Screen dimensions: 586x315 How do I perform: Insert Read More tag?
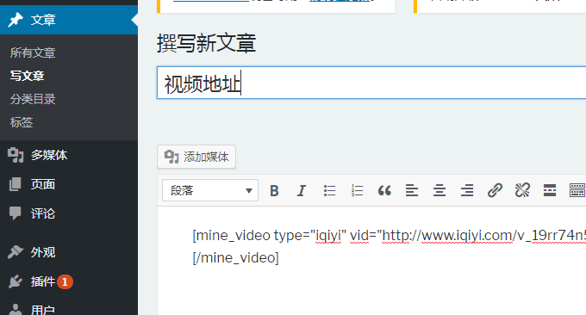[550, 191]
